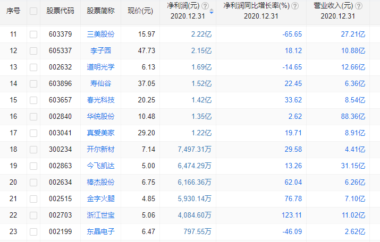
Task: Click the 股票简称 column header
Action: [100, 11]
